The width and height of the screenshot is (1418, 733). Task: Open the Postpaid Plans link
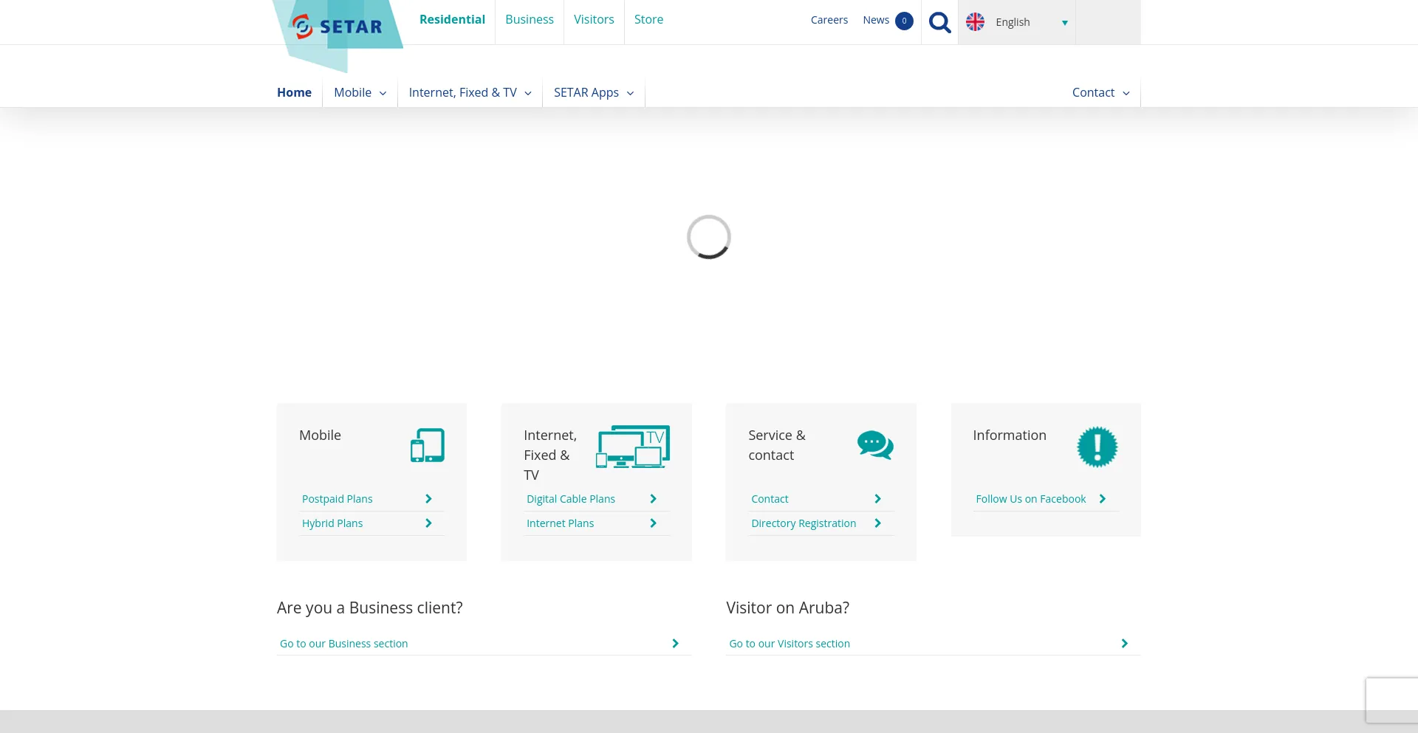click(x=338, y=499)
